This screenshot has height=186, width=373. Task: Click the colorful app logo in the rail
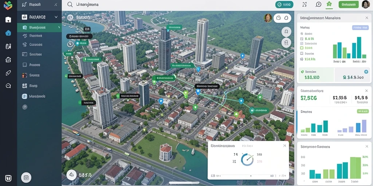pos(8,5)
